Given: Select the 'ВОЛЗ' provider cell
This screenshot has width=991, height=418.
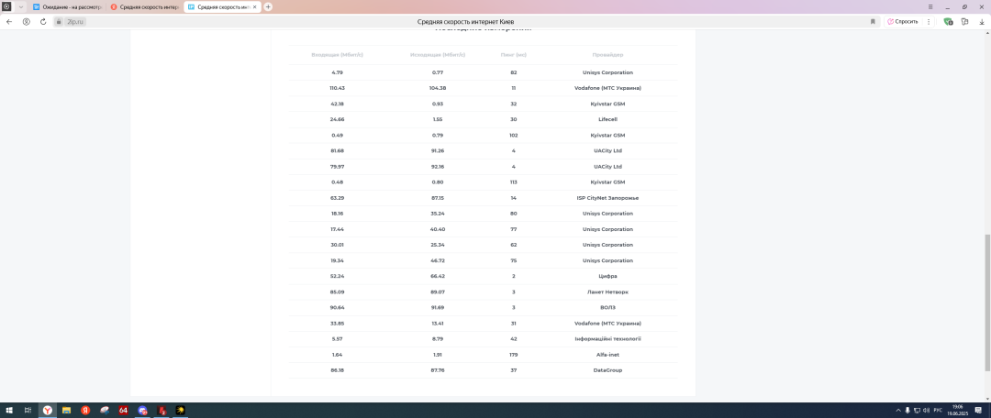Looking at the screenshot, I should 607,307.
